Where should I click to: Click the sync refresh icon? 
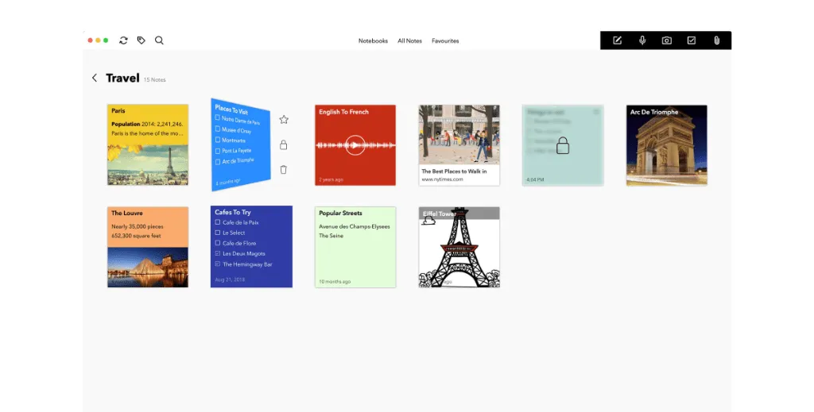(x=123, y=40)
